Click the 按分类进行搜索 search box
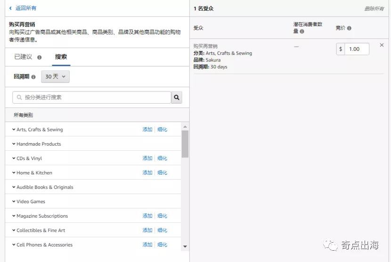This screenshot has width=391, height=262. [x=92, y=98]
